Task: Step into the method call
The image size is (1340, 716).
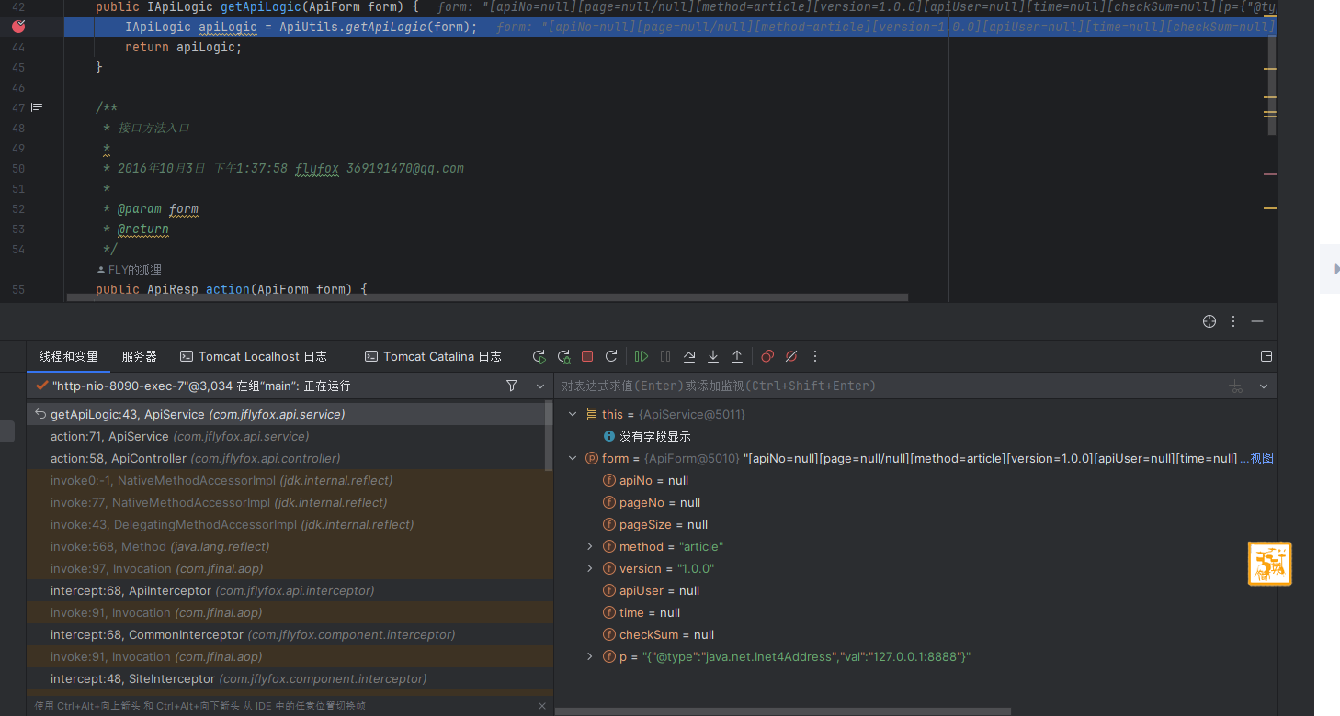Action: tap(713, 356)
